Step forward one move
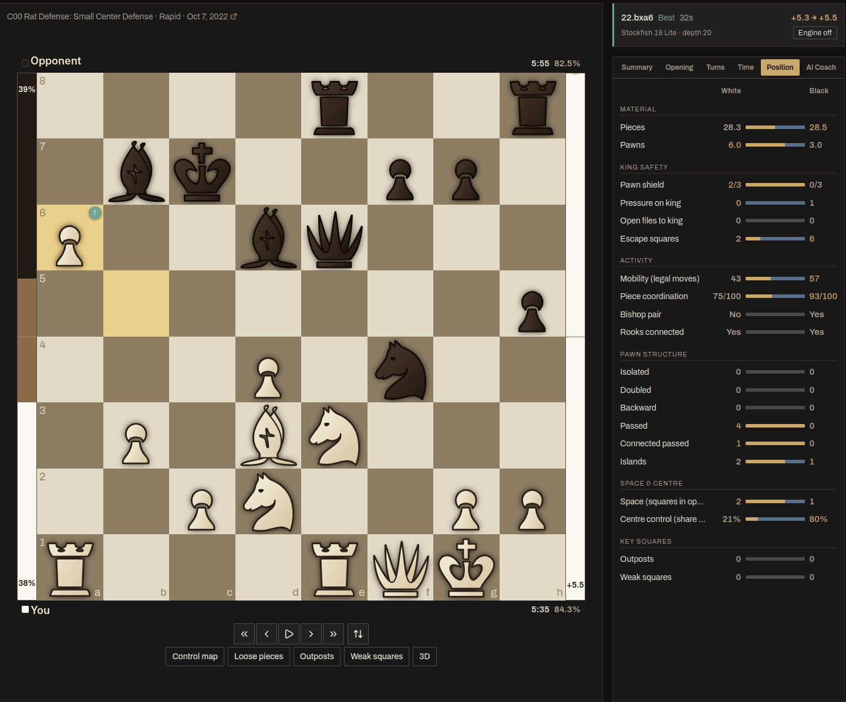 coord(311,634)
